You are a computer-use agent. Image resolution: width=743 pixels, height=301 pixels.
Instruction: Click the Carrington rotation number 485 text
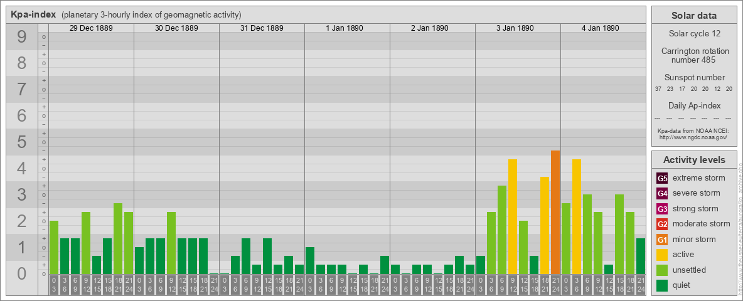(695, 55)
